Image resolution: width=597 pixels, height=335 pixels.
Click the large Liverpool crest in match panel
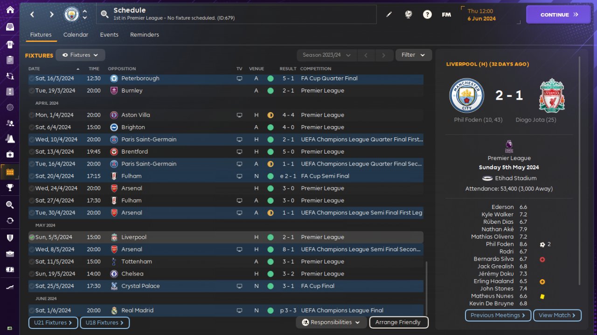tap(552, 95)
